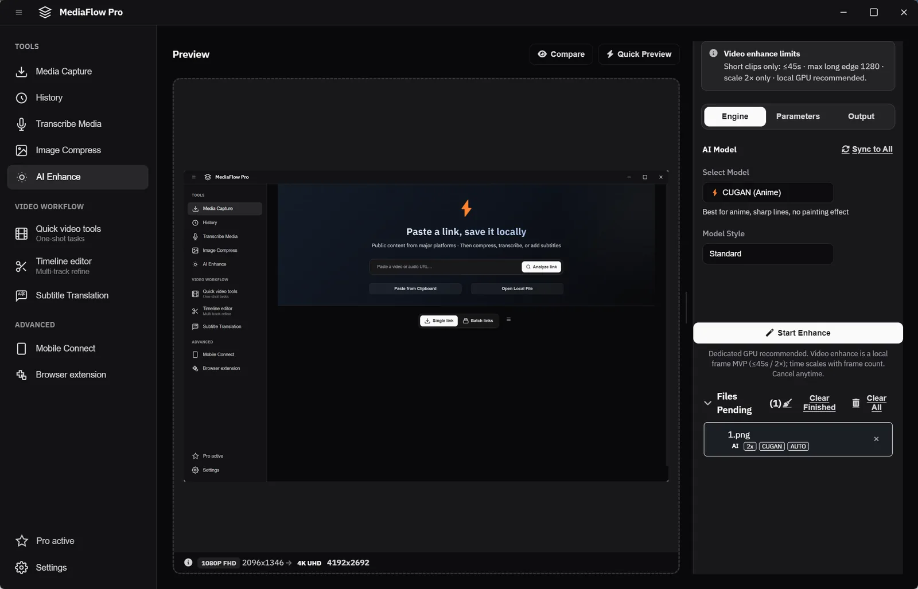Open Subtitle Translation
Image resolution: width=918 pixels, height=589 pixels.
(x=77, y=295)
